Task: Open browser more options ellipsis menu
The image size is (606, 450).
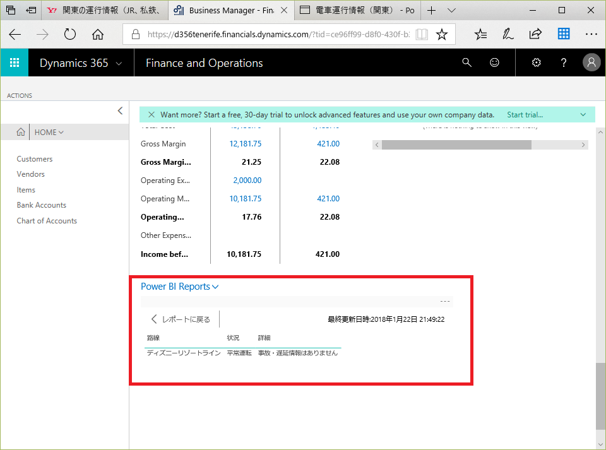Action: pos(591,34)
